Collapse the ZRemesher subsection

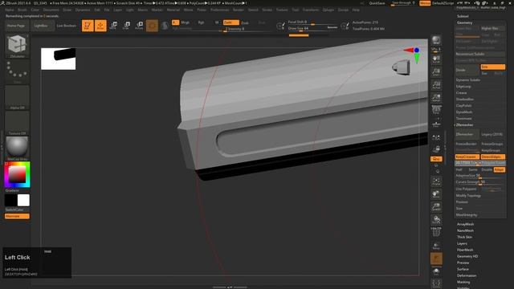click(464, 125)
